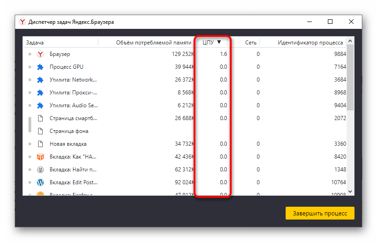The image size is (377, 242).
Task: Click the grey face favicon of Вкладка: Найти
Action: [x=40, y=170]
